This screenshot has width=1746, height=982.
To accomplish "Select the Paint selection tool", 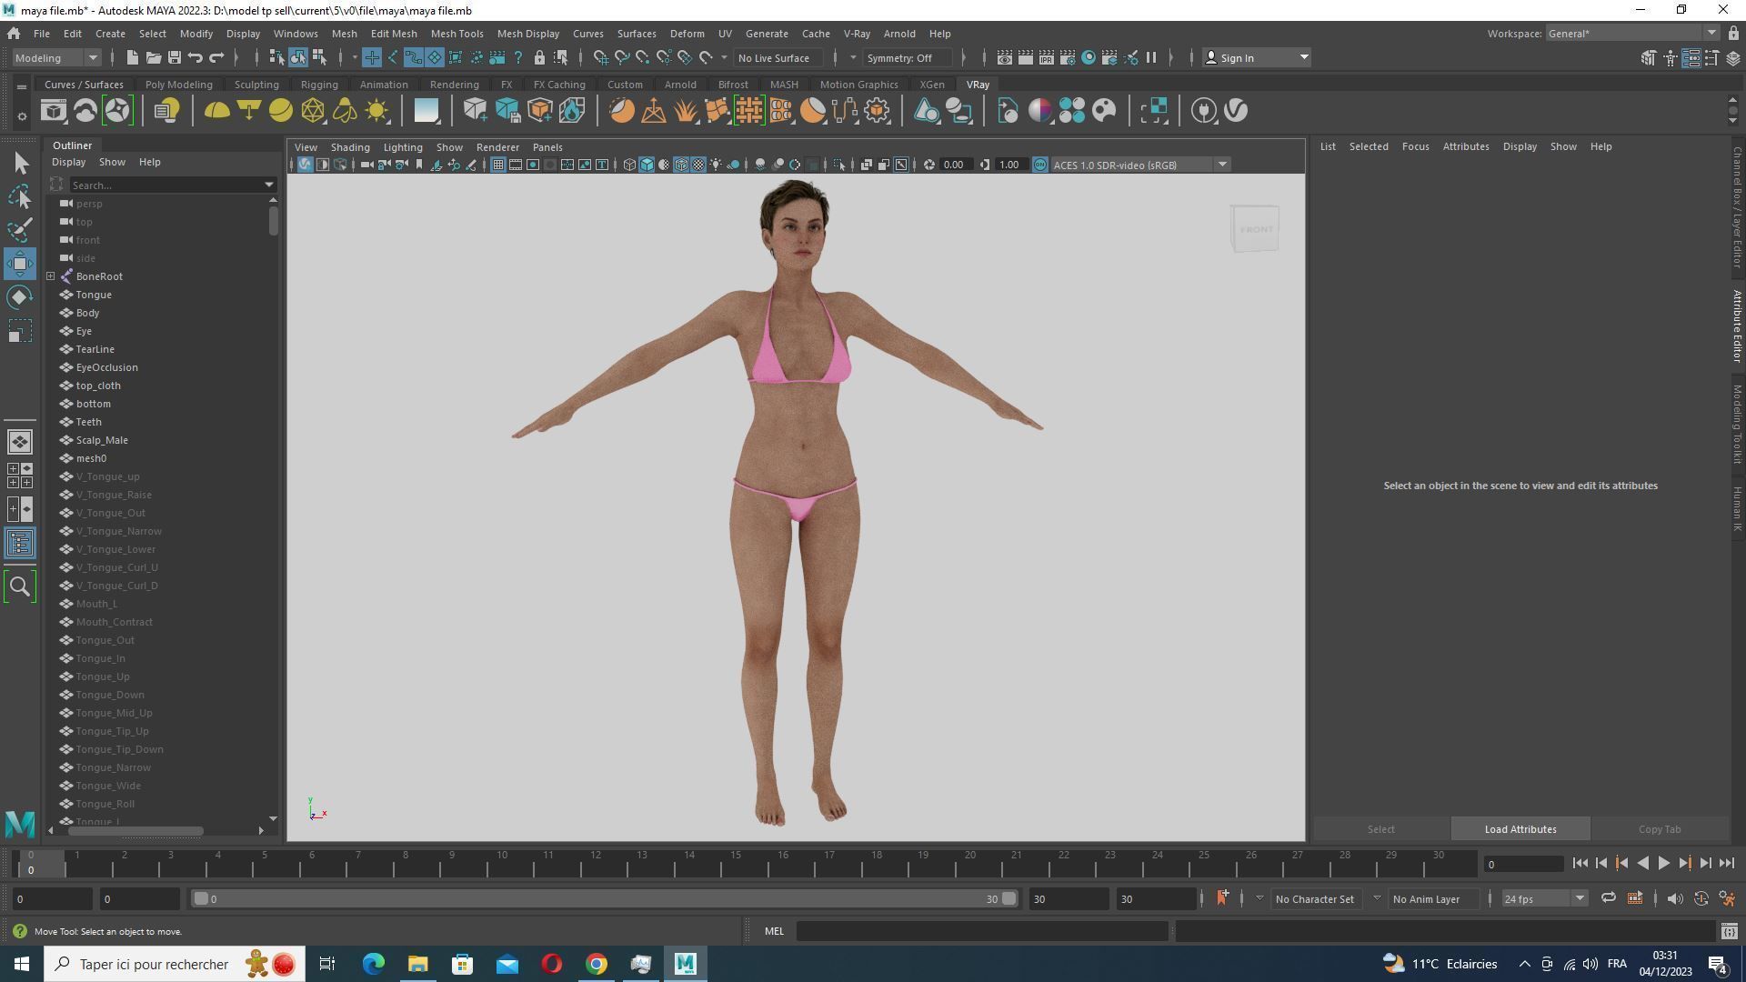I will tap(20, 230).
